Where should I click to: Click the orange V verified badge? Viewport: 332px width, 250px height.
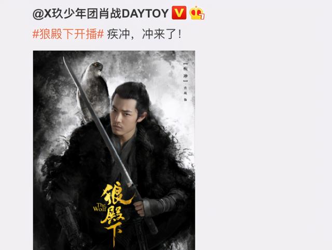179,12
